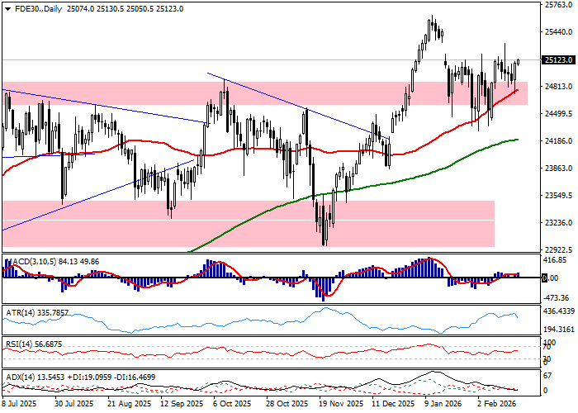Click the 436.4339 ATR scale value
This screenshot has width=578, height=413.
point(557,311)
